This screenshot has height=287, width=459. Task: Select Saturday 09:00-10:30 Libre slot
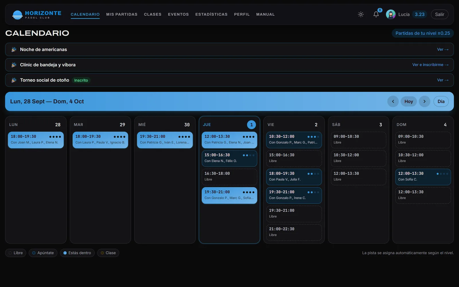coord(359,140)
